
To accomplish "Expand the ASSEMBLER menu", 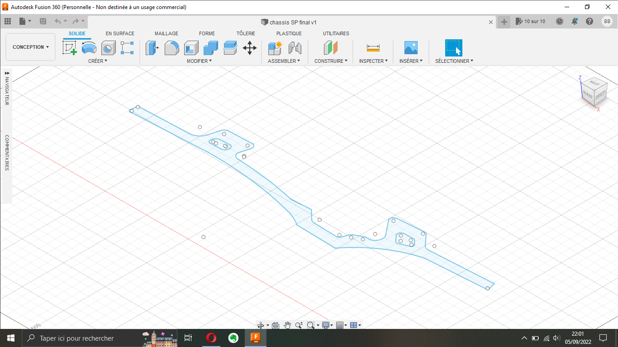I will 284,61.
